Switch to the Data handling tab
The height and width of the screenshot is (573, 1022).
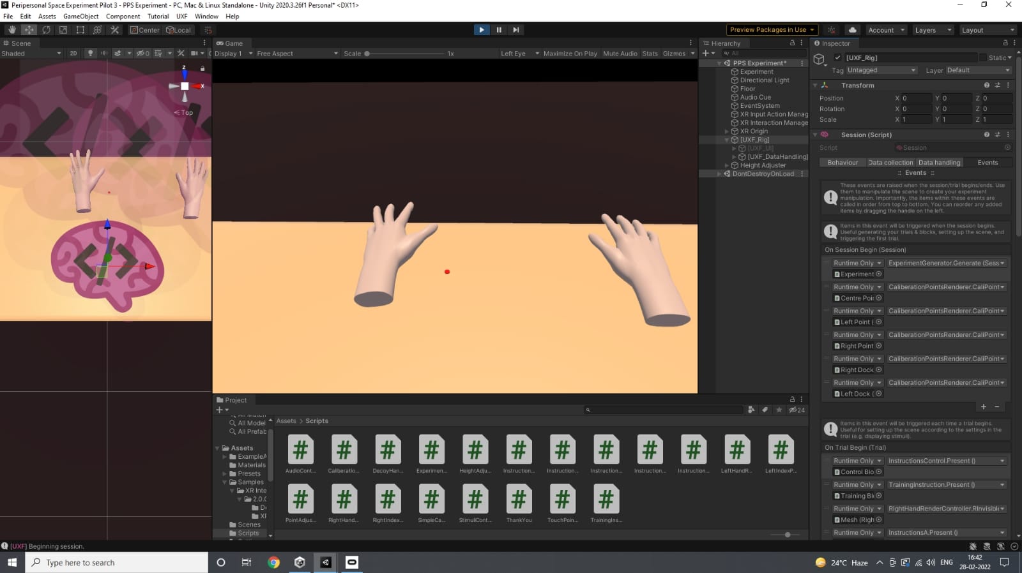point(939,163)
